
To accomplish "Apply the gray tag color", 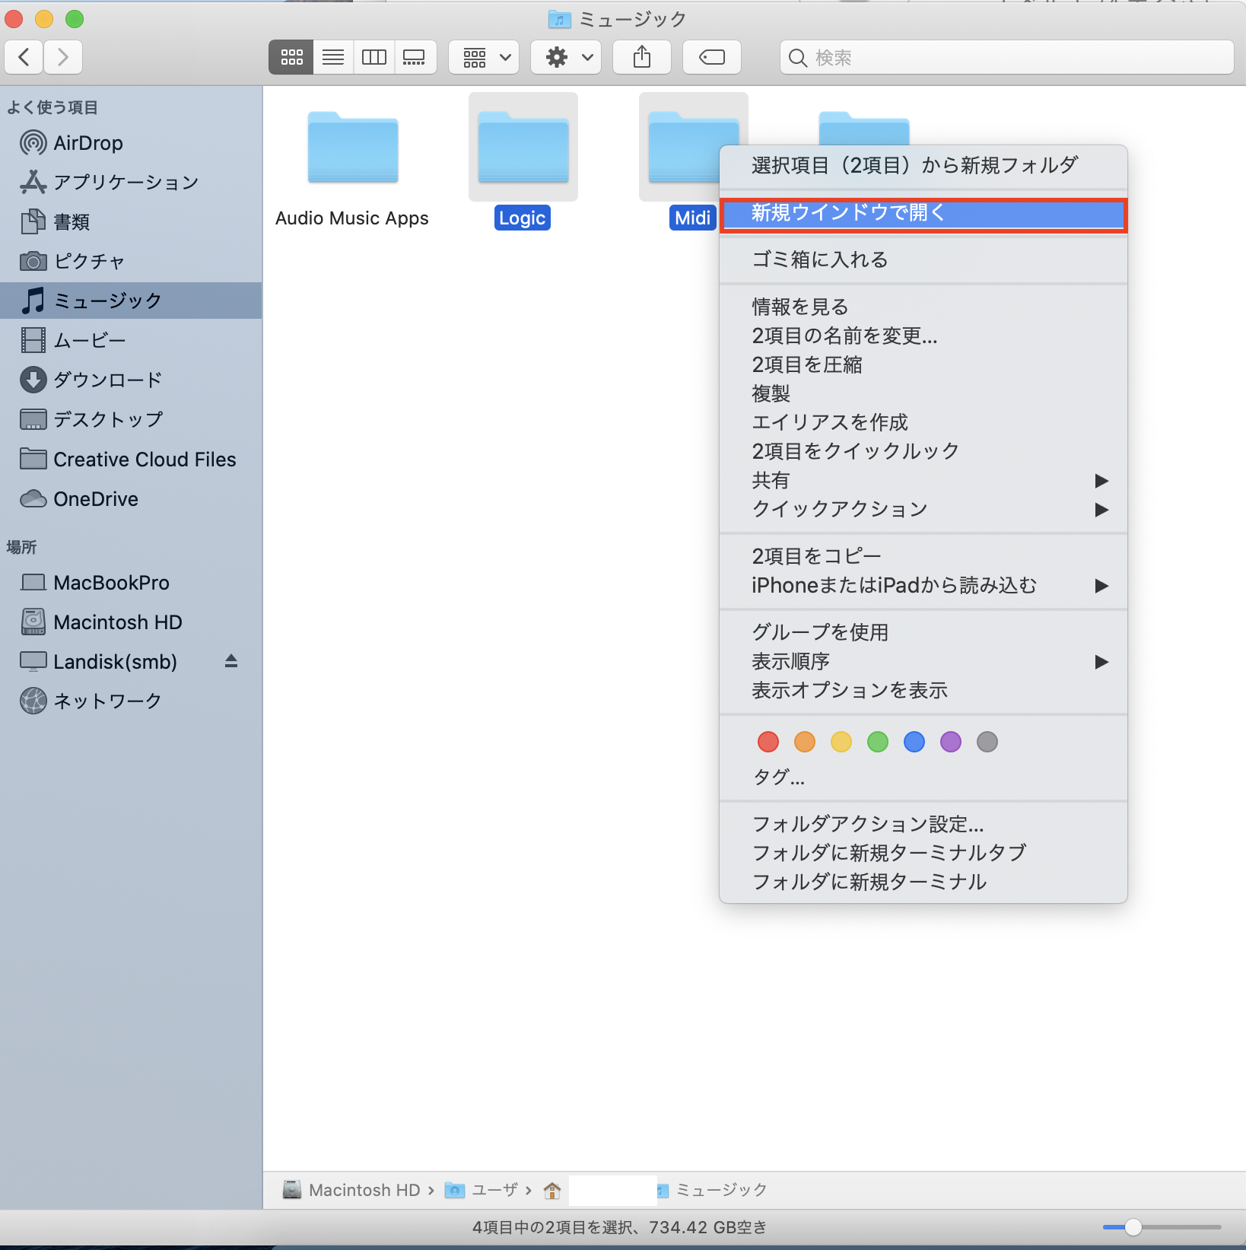I will [x=987, y=742].
